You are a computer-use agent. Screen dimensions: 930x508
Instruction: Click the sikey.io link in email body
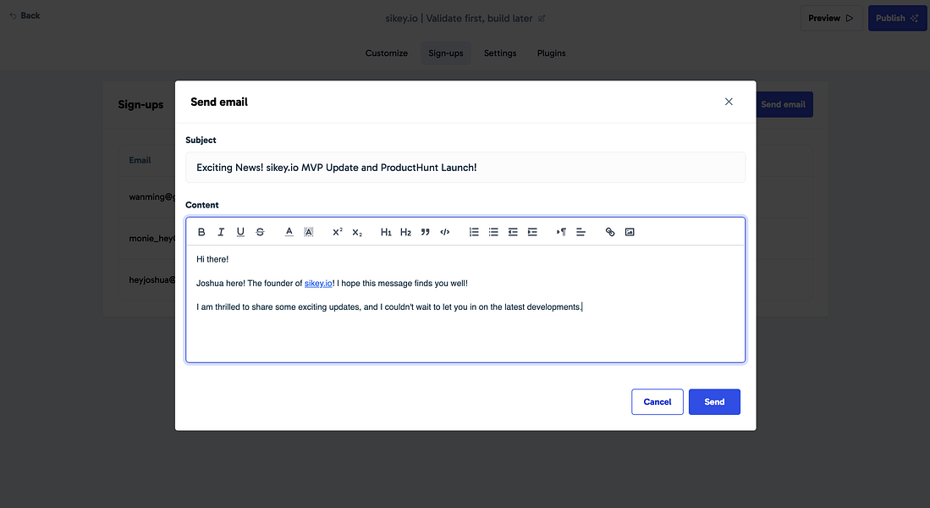[x=318, y=283]
